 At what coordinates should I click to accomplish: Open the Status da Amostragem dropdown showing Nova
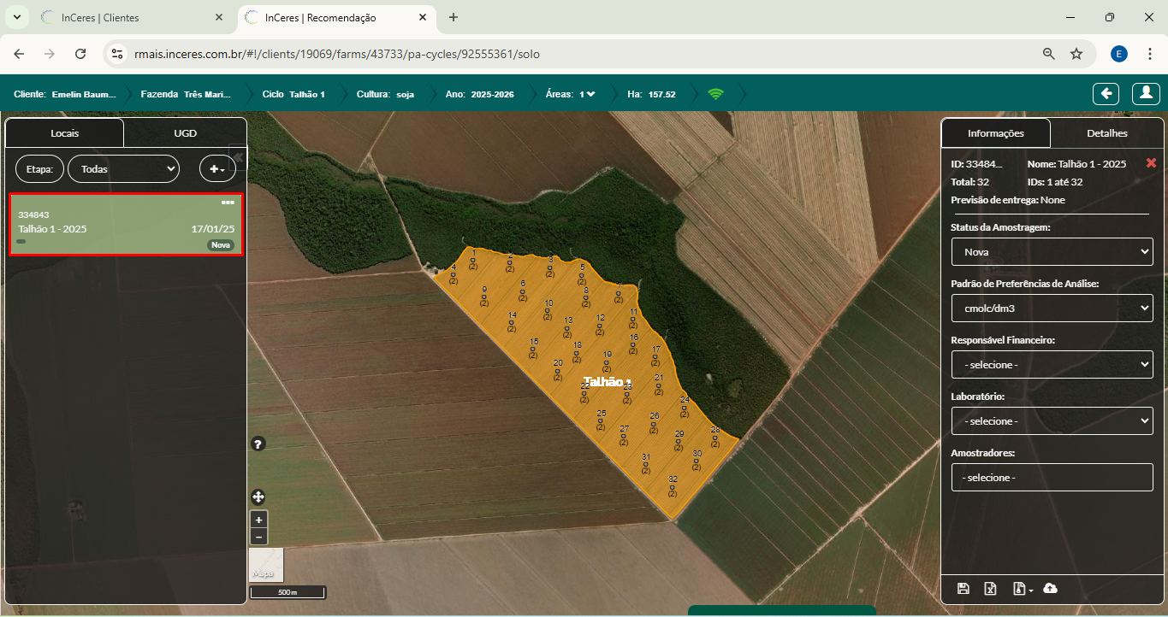click(1052, 252)
